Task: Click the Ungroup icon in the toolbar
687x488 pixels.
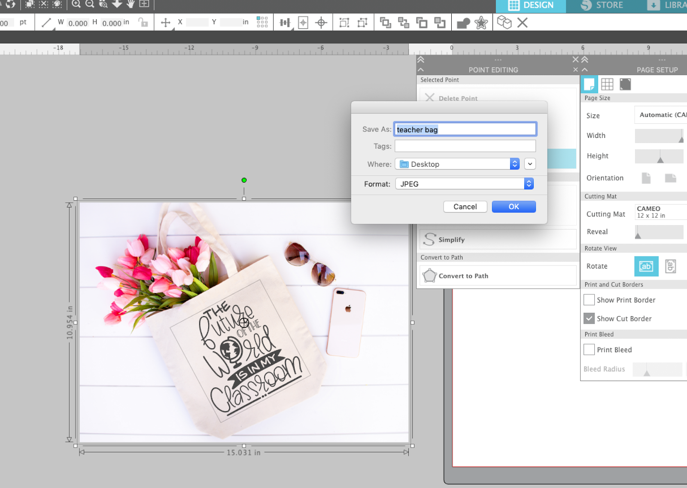Action: (x=404, y=22)
